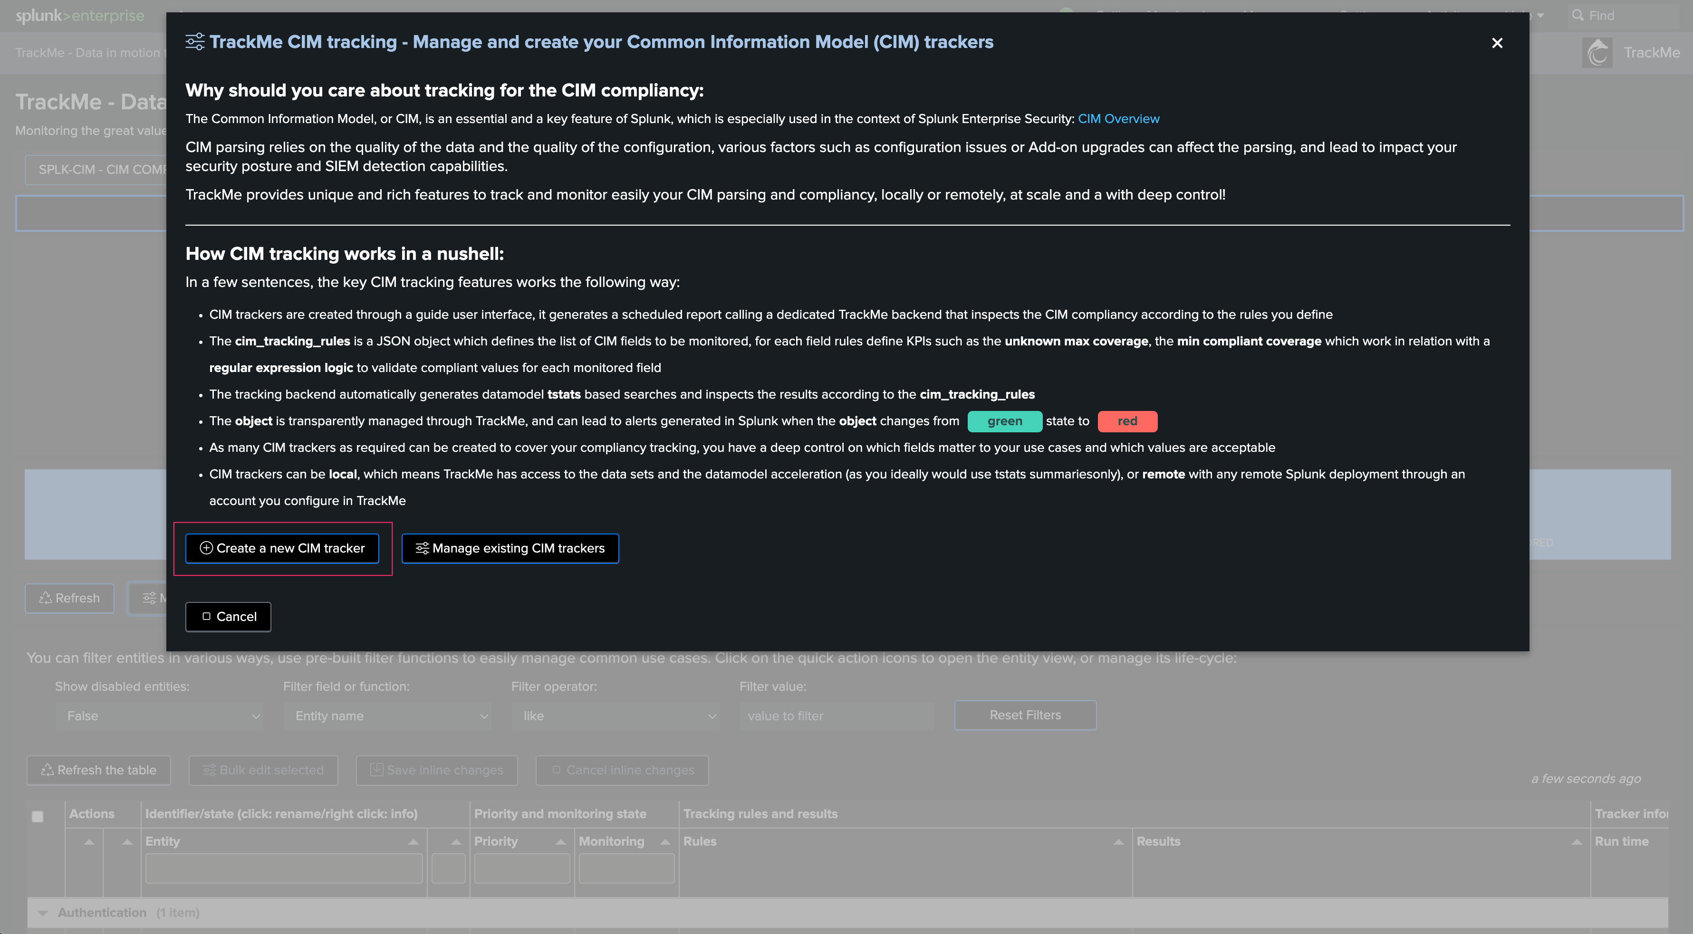Click the Find search box in header
This screenshot has width=1693, height=934.
click(x=1623, y=15)
